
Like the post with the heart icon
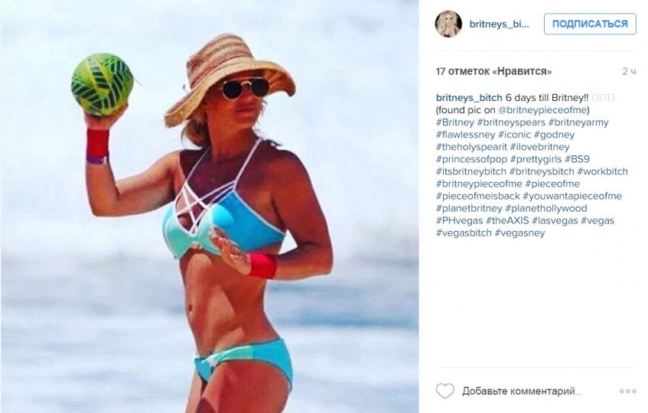pyautogui.click(x=445, y=391)
